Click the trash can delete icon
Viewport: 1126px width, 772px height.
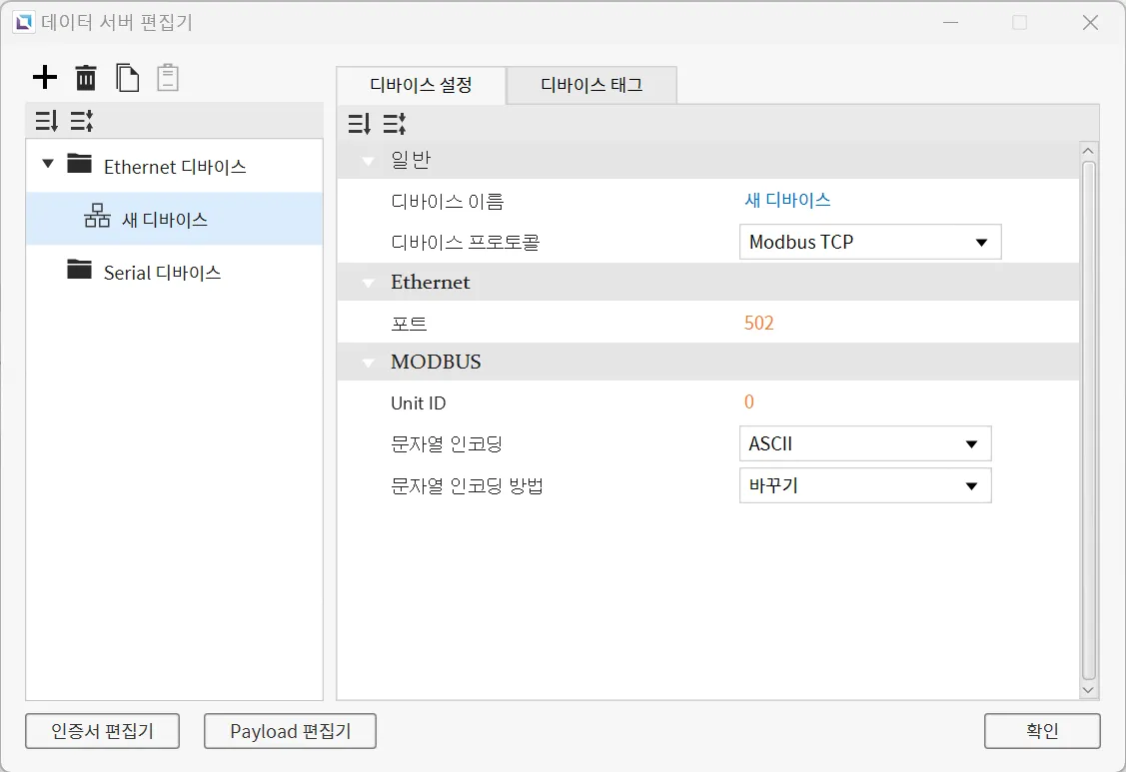87,77
